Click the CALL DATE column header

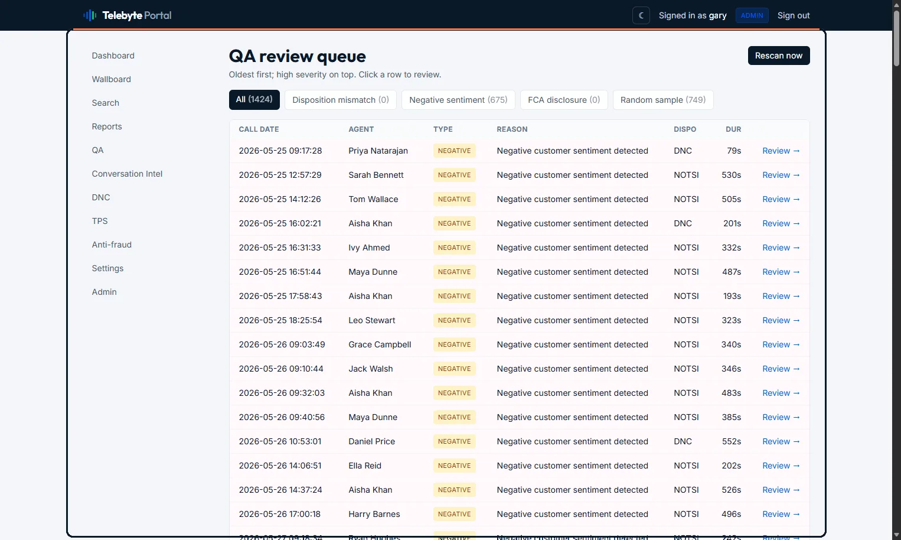click(259, 129)
